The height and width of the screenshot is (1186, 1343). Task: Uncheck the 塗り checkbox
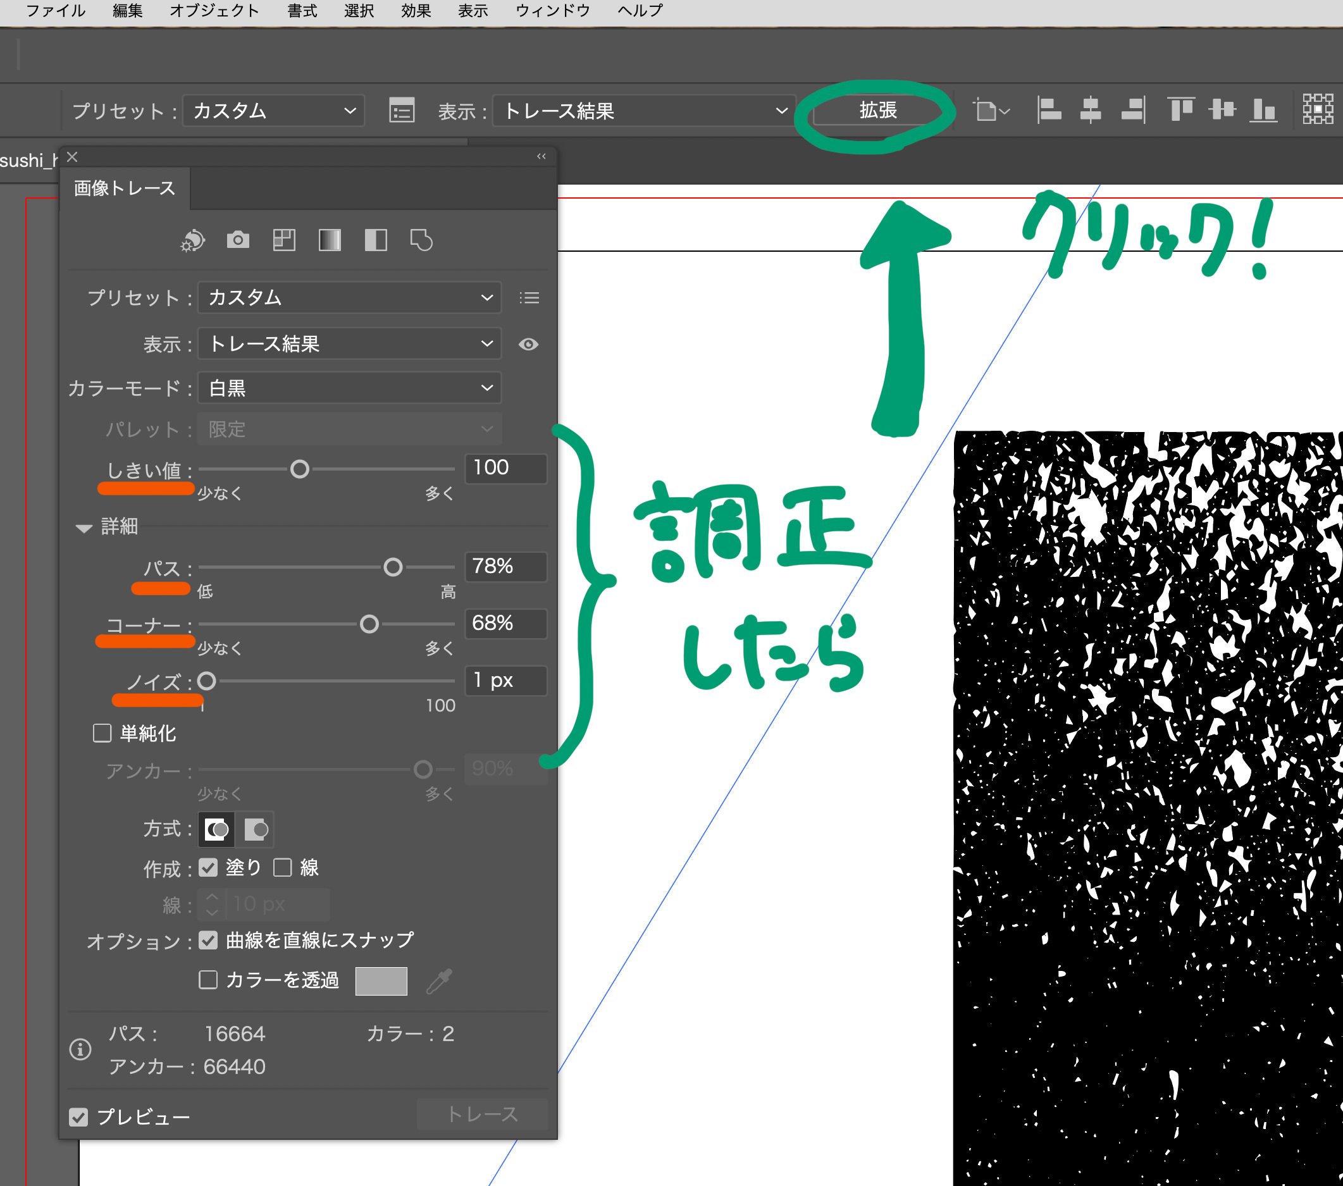[208, 868]
